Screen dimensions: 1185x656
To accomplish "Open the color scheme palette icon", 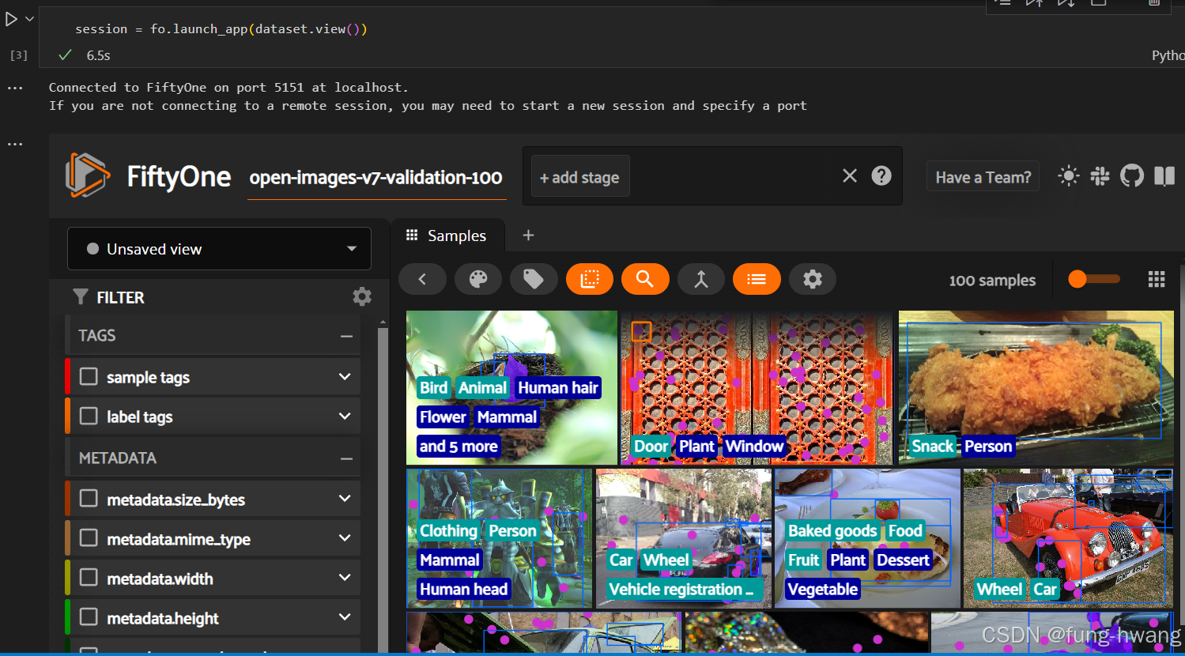I will click(478, 279).
